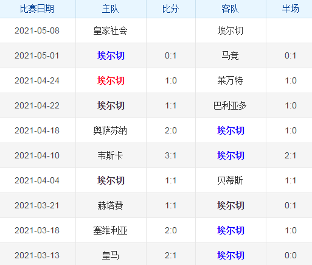
Task: Click the 半场 column header
Action: 290,9
